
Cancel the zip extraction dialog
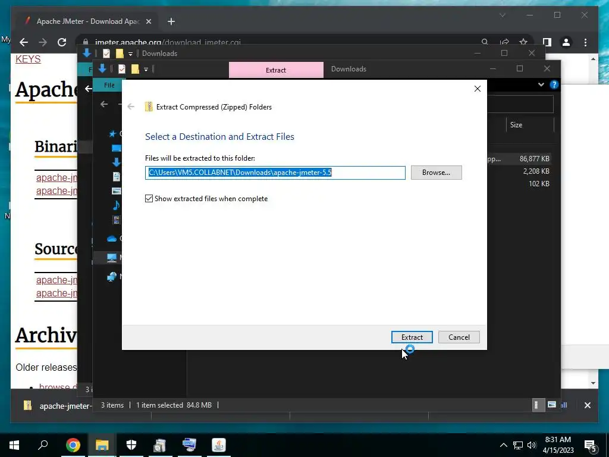coord(459,337)
